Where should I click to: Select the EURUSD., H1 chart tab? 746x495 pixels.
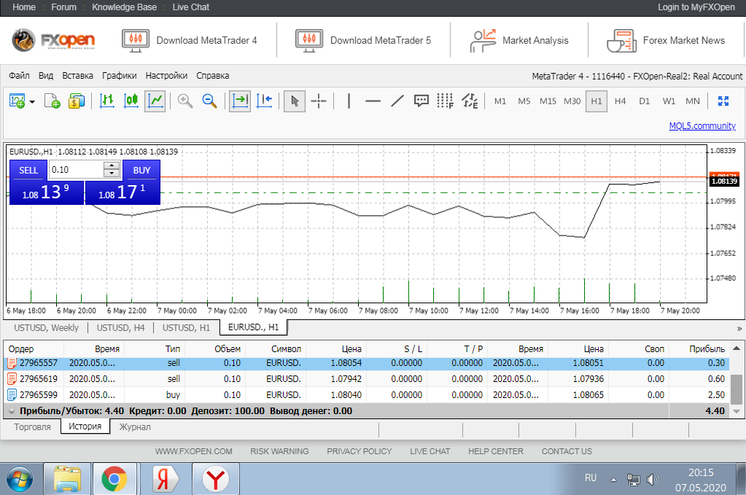(254, 327)
